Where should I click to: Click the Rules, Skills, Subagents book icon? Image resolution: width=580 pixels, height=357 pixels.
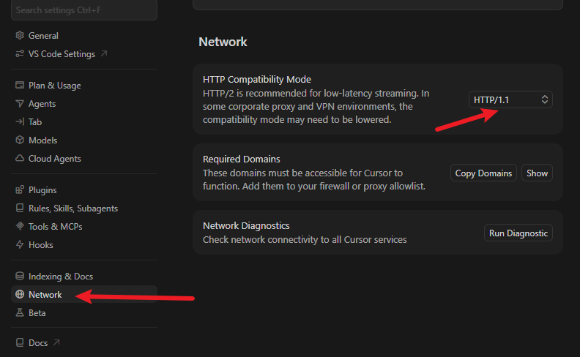(x=20, y=208)
